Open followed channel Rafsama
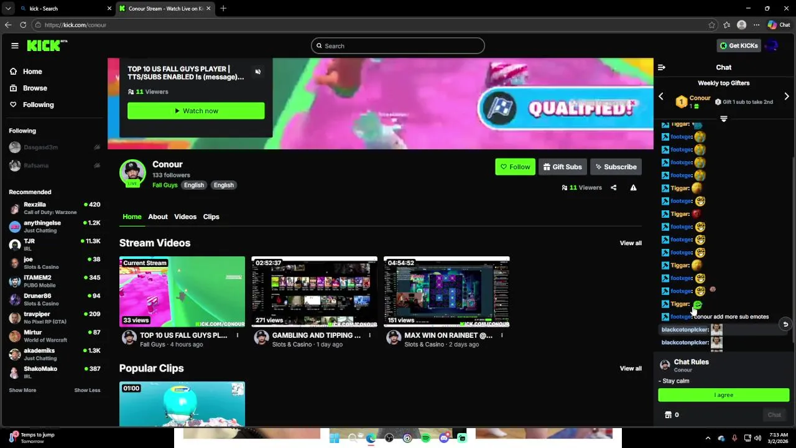The width and height of the screenshot is (796, 448). point(55,166)
